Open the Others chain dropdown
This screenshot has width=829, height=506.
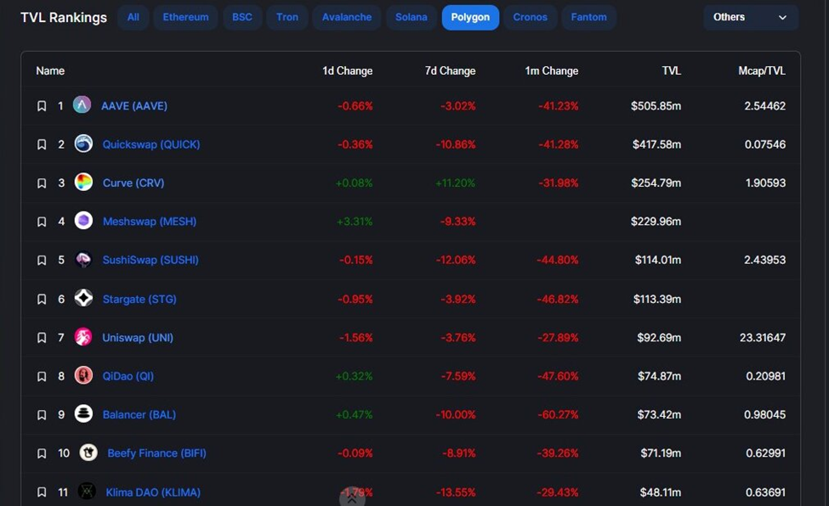coord(750,17)
